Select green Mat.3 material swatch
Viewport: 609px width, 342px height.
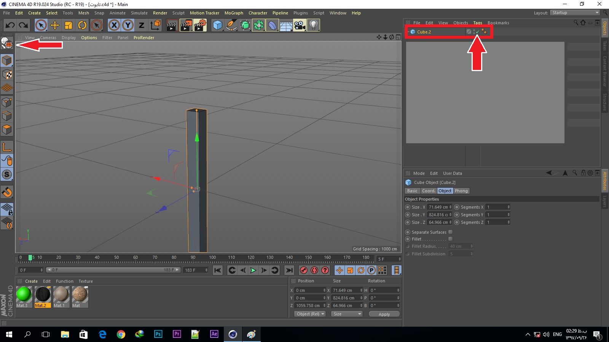(x=24, y=297)
